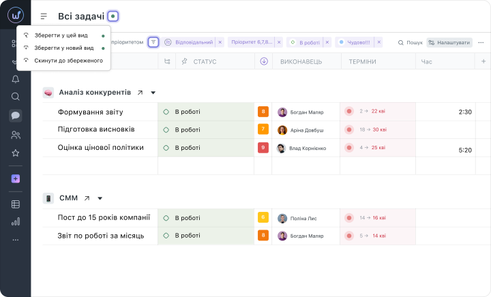Image resolution: width=491 pixels, height=297 pixels.
Task: Select Зберегти у новий вид
Action: coord(63,48)
